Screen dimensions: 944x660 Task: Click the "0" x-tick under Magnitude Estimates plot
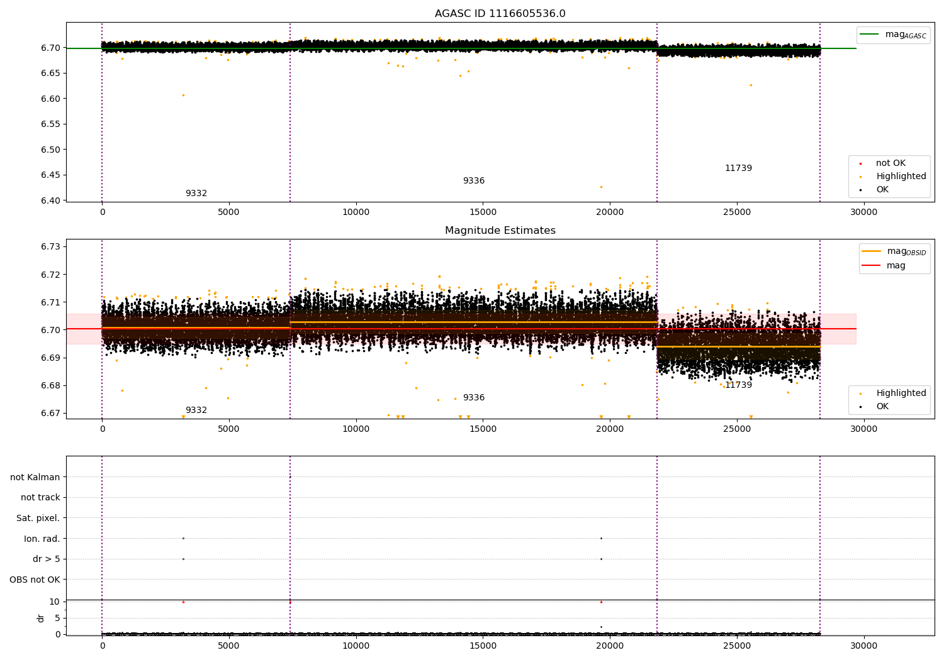click(102, 429)
